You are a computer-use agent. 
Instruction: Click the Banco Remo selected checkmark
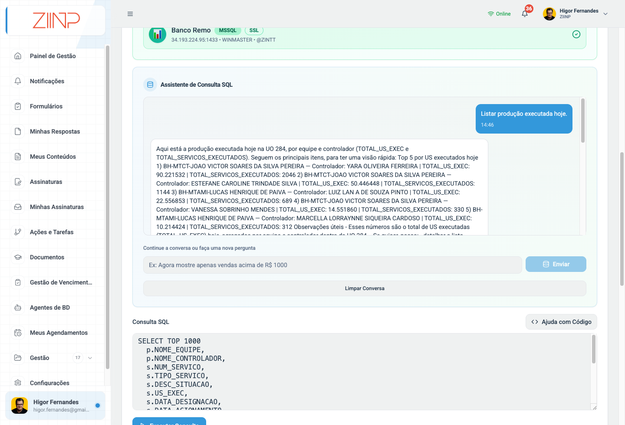coord(576,34)
